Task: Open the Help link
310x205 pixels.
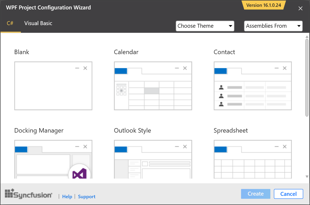Action: (67, 197)
